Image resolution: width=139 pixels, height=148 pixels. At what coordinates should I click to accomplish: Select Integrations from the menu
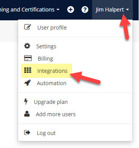click(x=52, y=71)
